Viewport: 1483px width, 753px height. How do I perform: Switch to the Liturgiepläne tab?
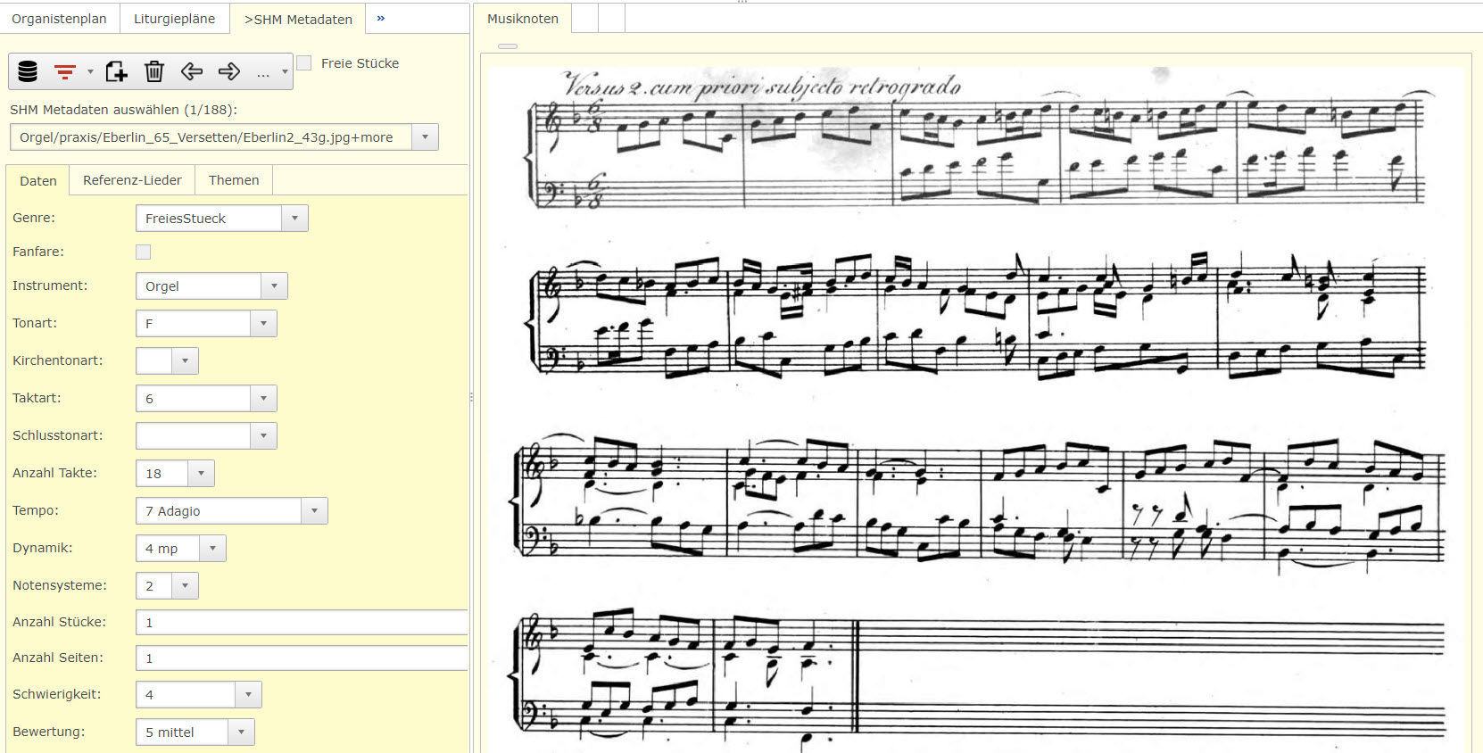point(174,19)
